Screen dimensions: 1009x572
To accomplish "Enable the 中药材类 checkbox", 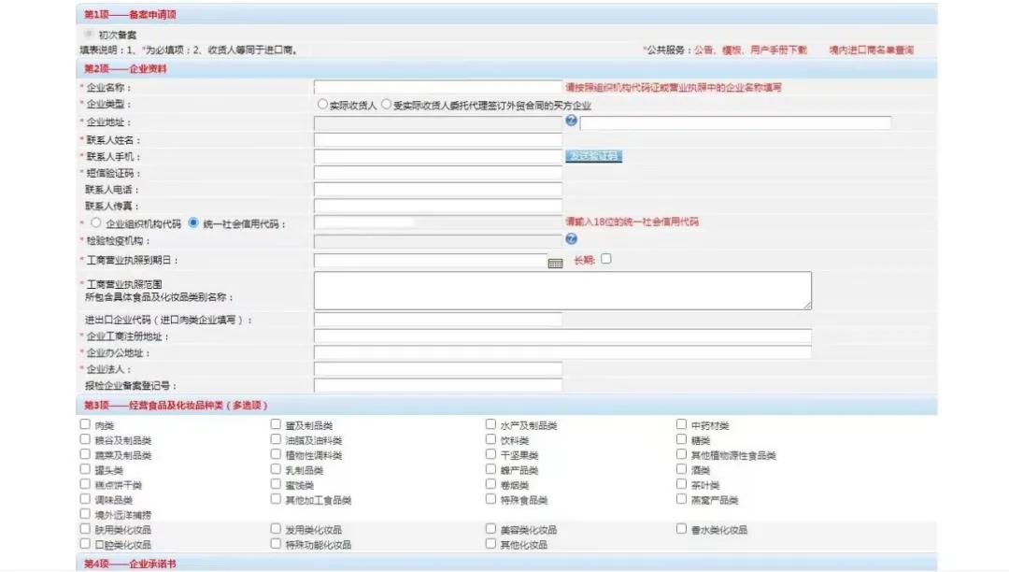I will [681, 423].
